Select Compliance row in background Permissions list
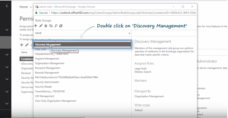 pyautogui.click(x=26, y=59)
